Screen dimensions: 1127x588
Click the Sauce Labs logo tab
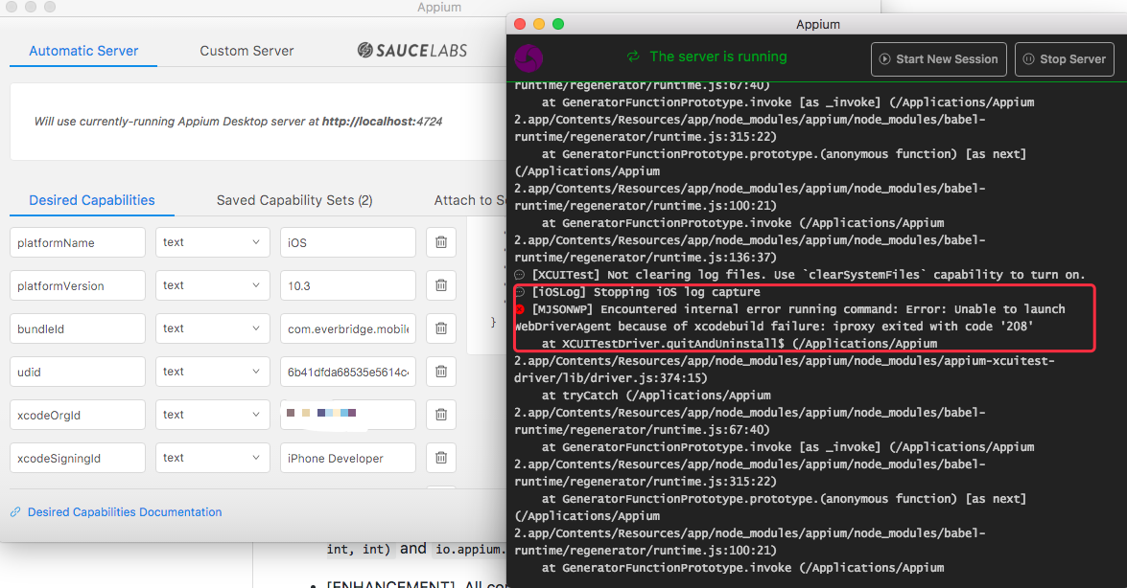[x=412, y=50]
